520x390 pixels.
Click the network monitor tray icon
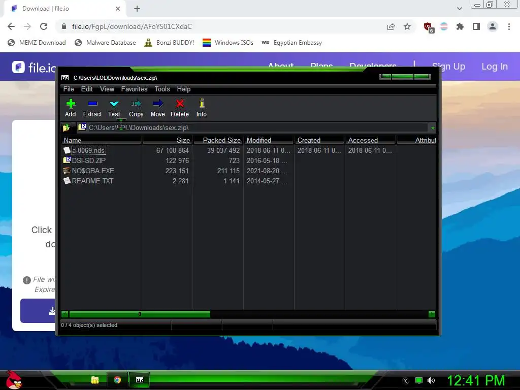coord(419,381)
